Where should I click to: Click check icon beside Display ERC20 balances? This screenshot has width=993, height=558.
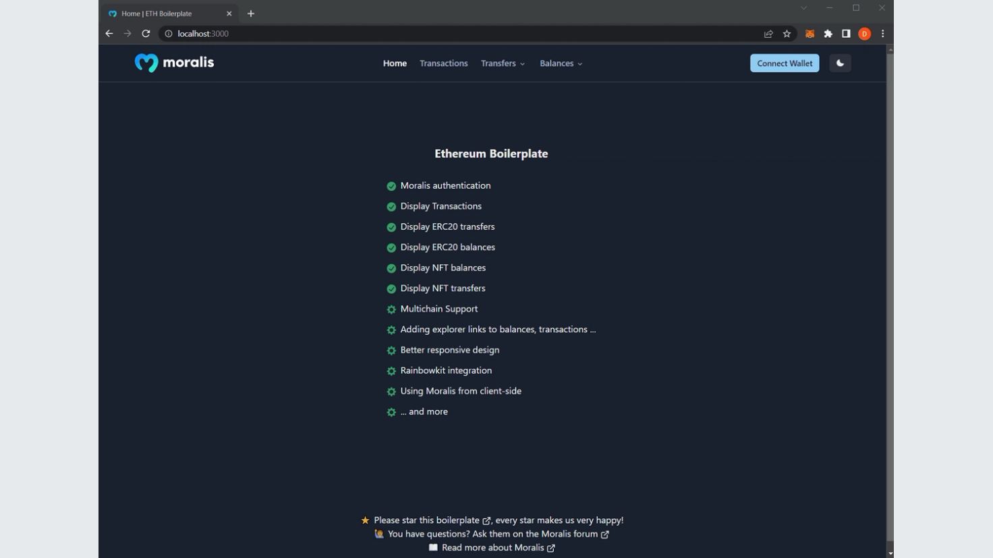point(391,247)
